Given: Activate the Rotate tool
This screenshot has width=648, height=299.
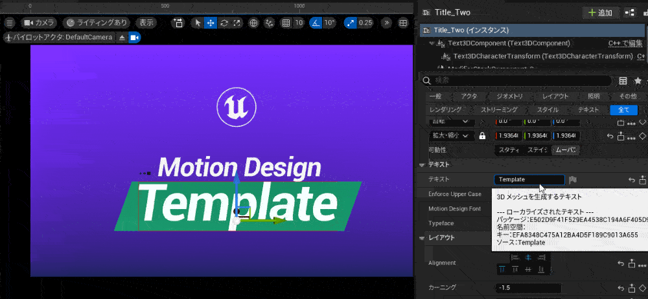Looking at the screenshot, I should [224, 23].
